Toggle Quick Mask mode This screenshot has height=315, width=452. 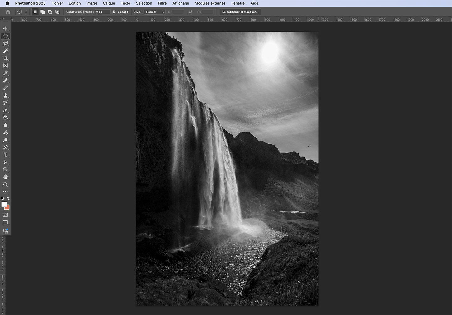(x=5, y=215)
